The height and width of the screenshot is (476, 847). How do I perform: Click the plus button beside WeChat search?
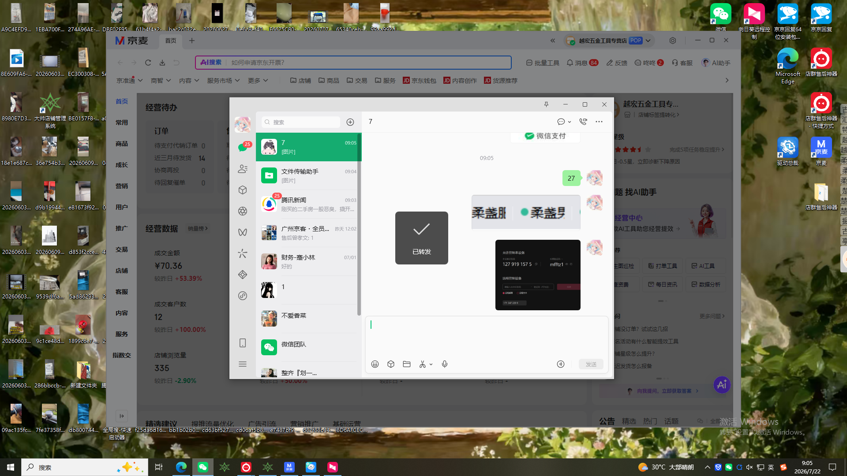350,122
